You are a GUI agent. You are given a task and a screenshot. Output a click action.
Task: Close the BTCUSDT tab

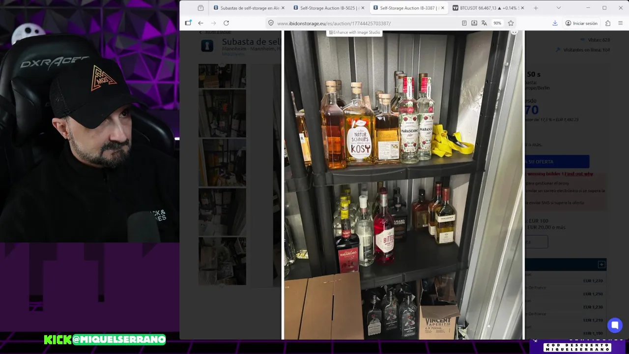tap(522, 8)
